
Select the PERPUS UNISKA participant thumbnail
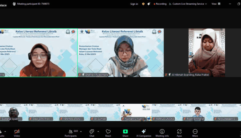click(167, 112)
